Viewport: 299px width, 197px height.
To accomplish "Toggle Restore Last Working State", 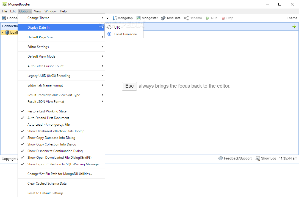I will pos(61,111).
